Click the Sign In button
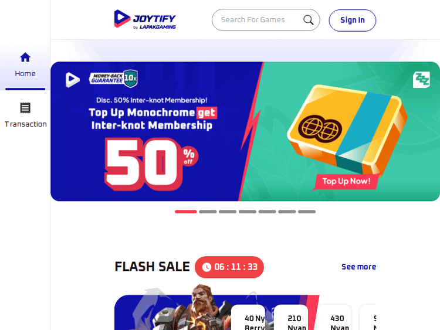Screen dimensions: 440x330 pyautogui.click(x=353, y=20)
